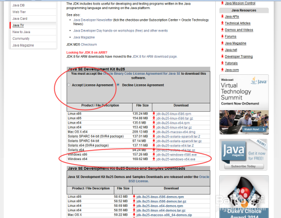Click the red arrow icon next to jdk-8u25-linux-x64-demos.tar.gz

(134, 210)
